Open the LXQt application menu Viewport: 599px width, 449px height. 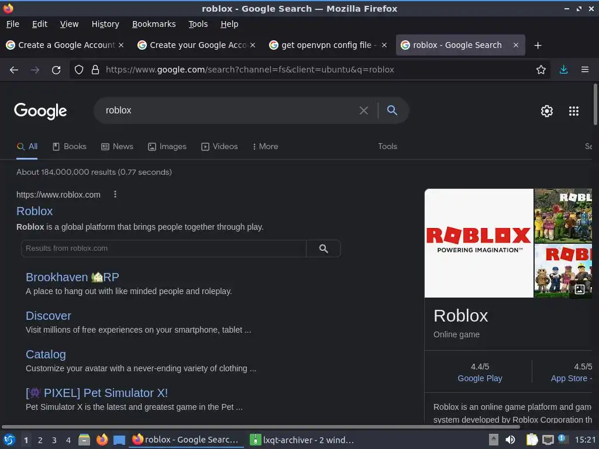(9, 440)
